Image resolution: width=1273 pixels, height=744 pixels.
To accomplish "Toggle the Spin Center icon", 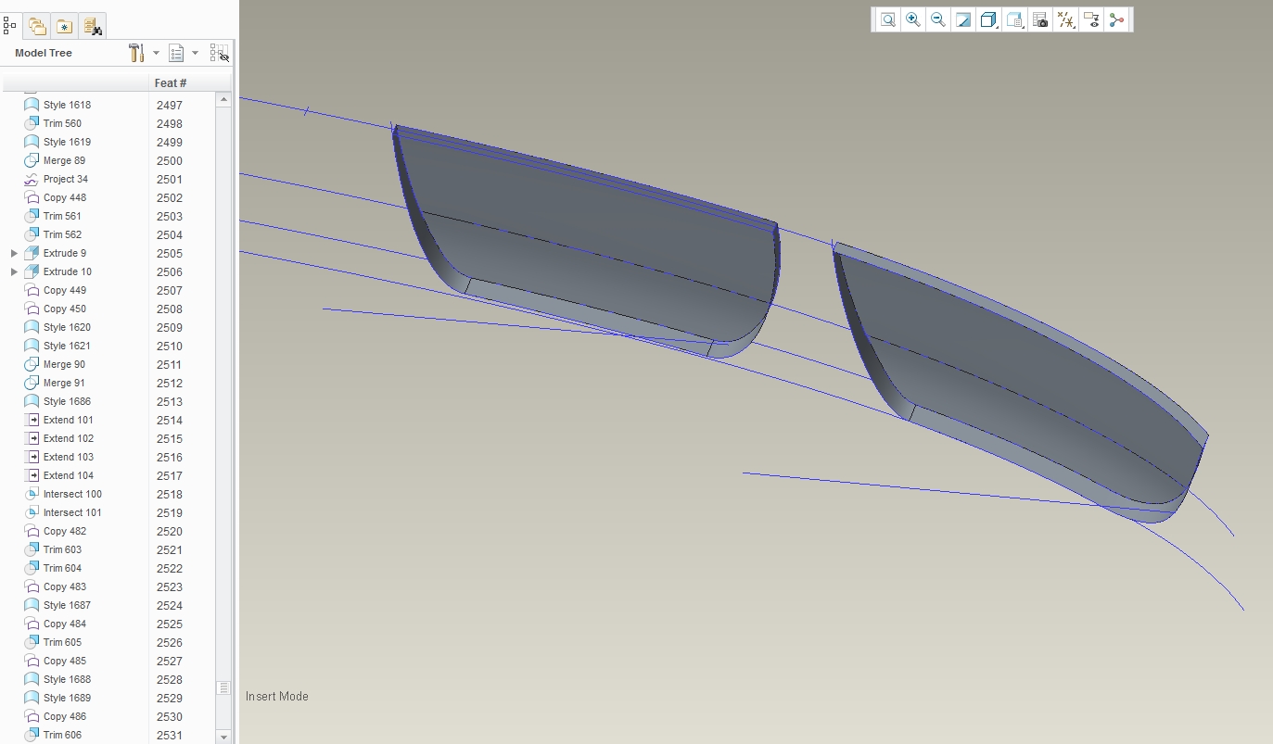I will (1116, 19).
